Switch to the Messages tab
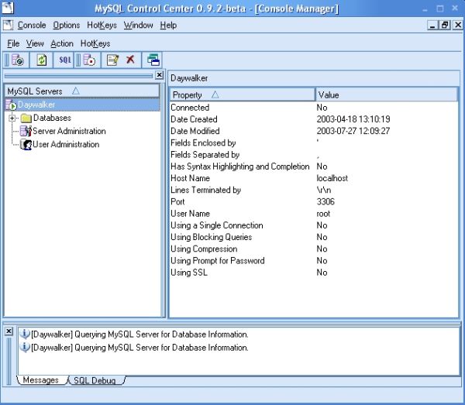 pos(40,380)
